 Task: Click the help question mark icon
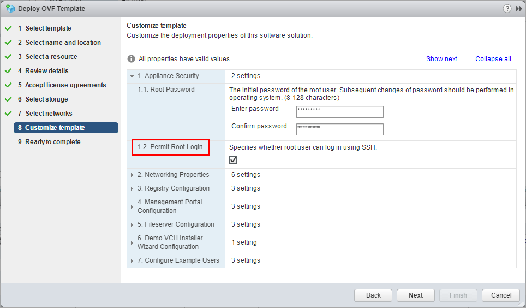(x=507, y=9)
